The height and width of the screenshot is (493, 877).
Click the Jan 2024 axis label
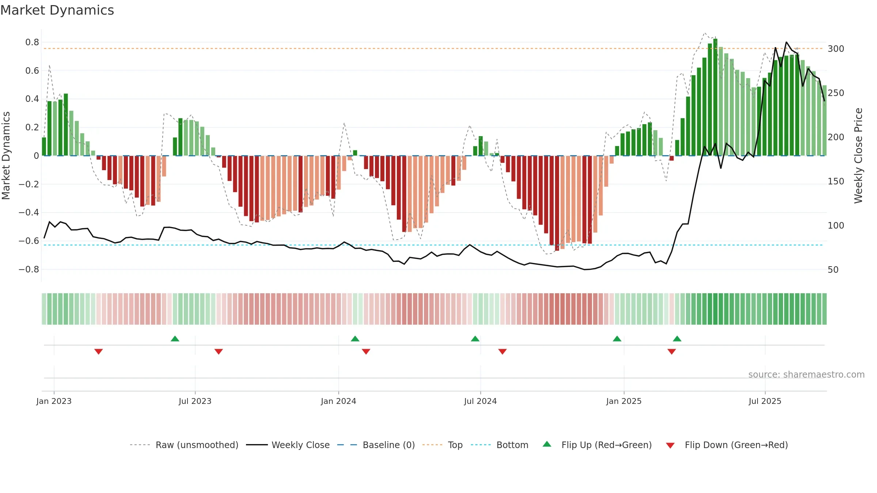[x=339, y=401]
